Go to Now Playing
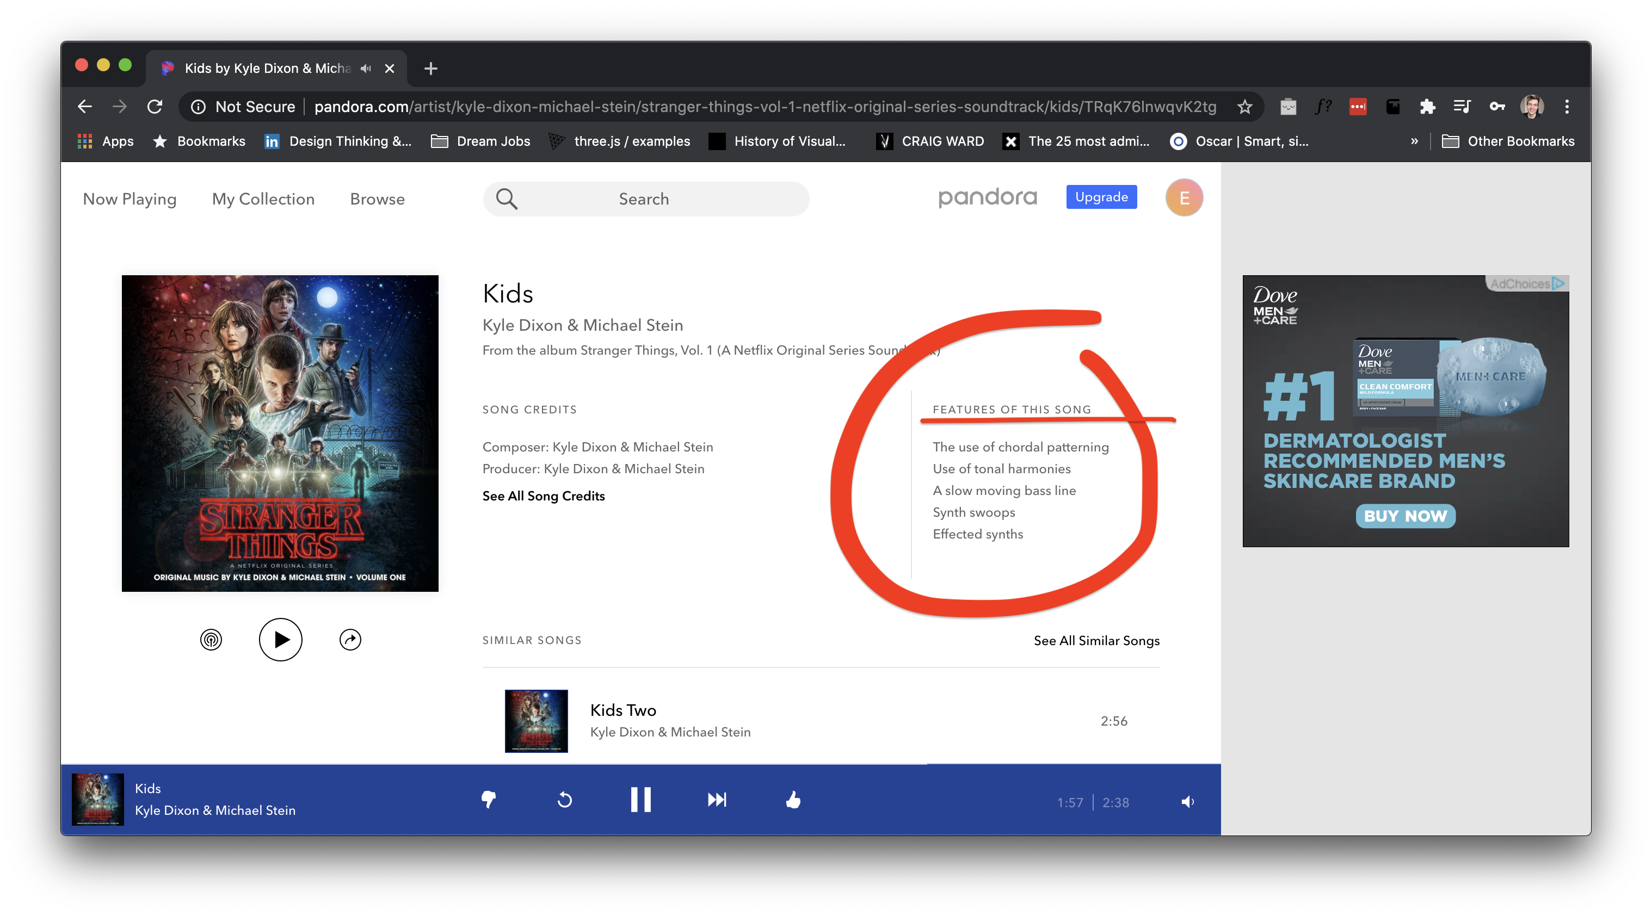 (130, 199)
